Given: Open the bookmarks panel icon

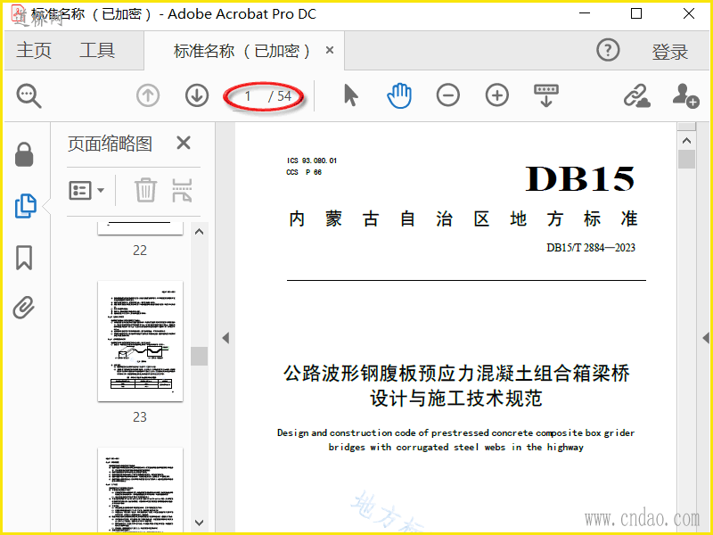Looking at the screenshot, I should point(24,258).
